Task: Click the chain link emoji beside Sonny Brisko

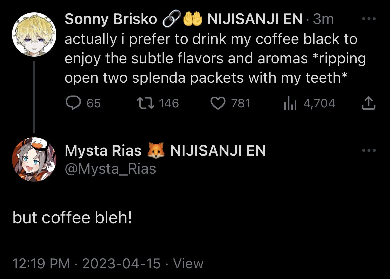Action: coord(171,19)
